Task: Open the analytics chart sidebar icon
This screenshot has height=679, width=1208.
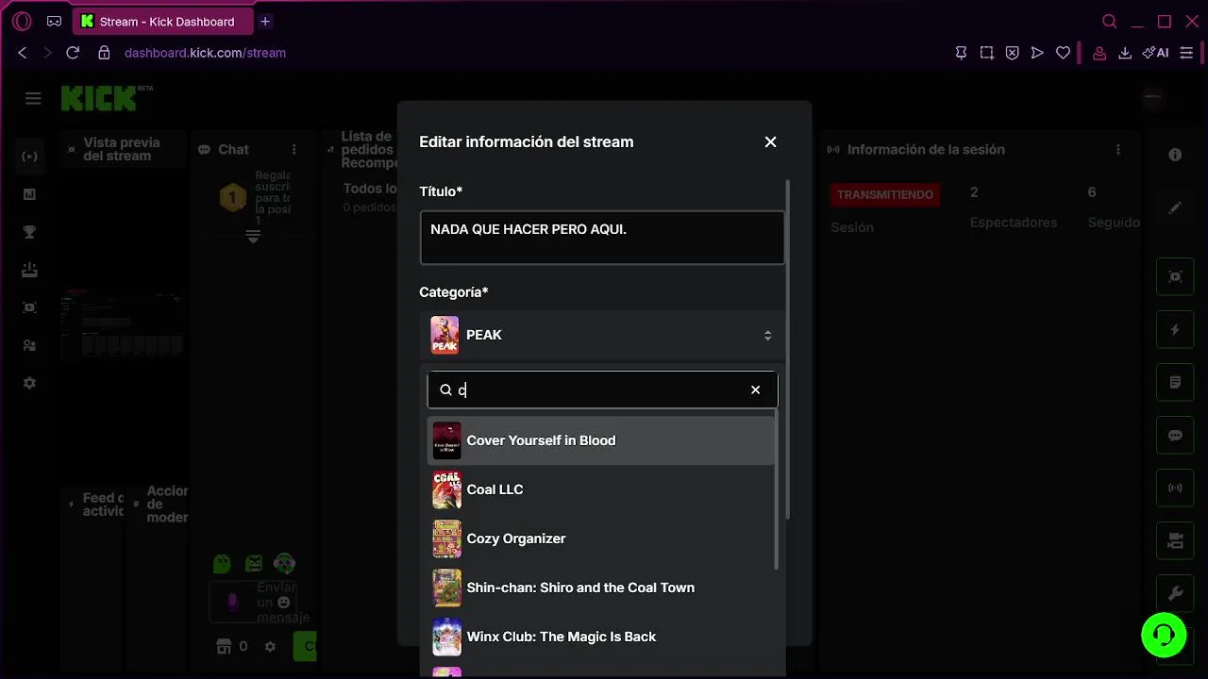Action: (29, 194)
